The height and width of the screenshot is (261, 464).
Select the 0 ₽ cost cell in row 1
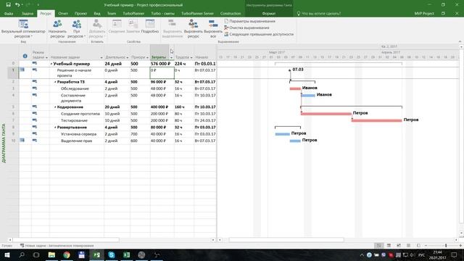(162, 72)
